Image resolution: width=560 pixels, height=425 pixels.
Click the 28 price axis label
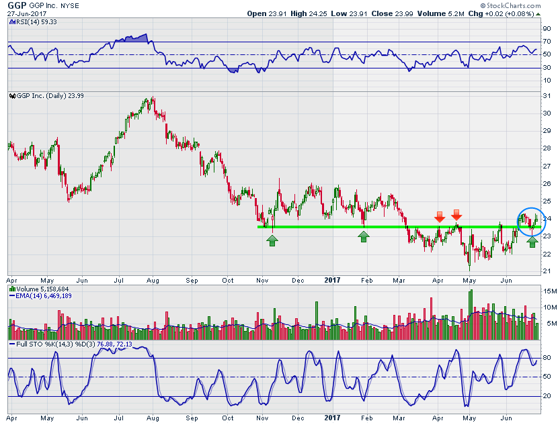click(x=547, y=148)
